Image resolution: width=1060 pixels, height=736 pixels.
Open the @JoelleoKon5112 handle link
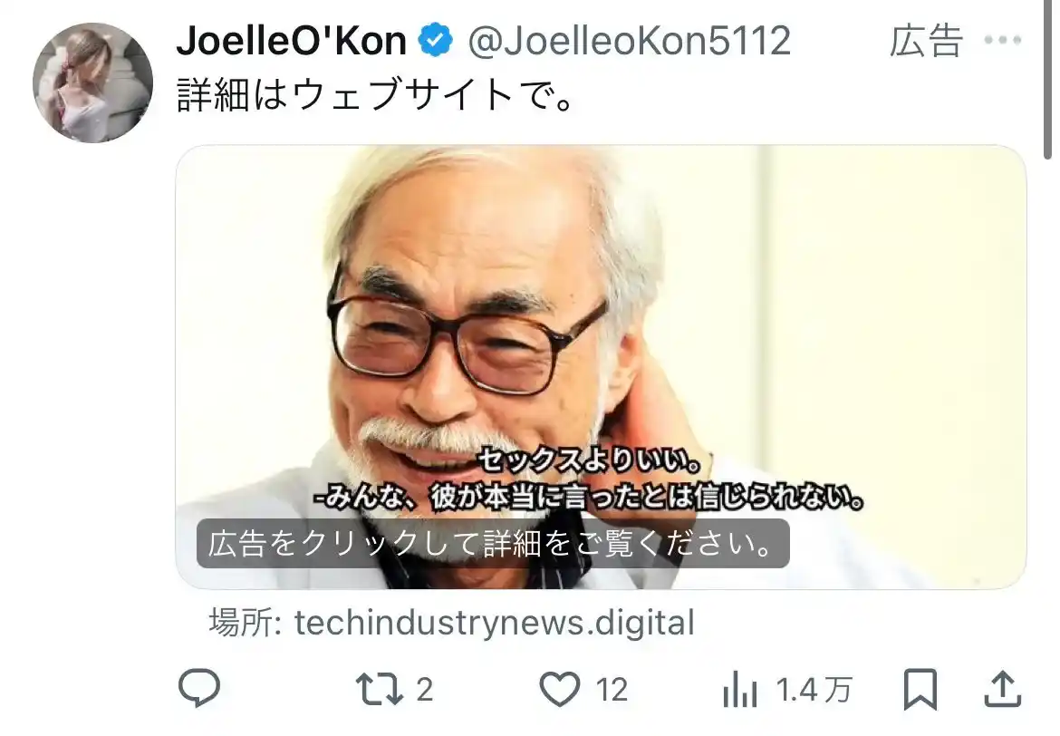click(x=630, y=41)
